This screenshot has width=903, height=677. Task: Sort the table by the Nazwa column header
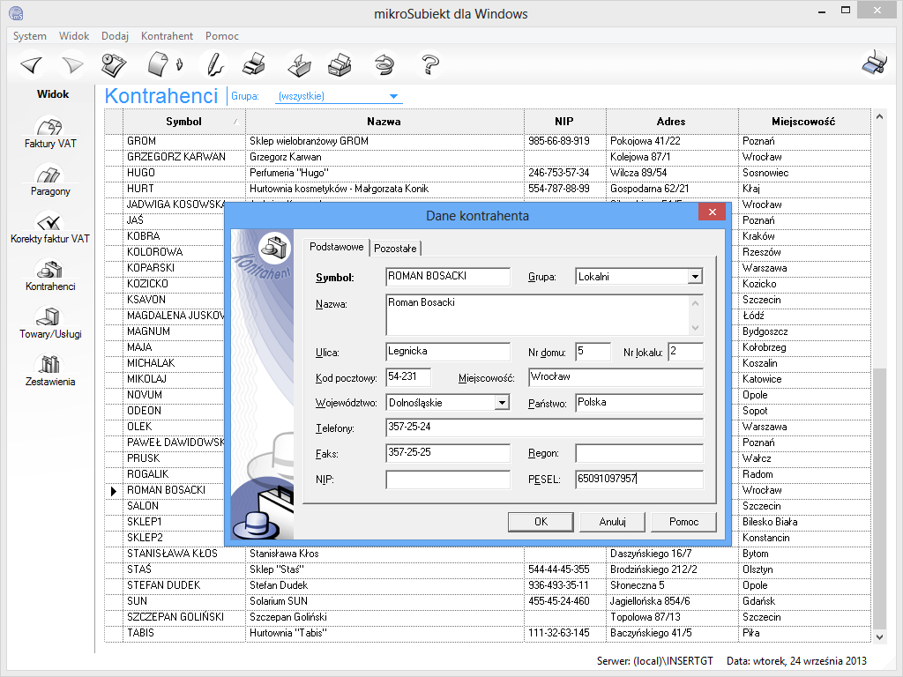pos(384,122)
